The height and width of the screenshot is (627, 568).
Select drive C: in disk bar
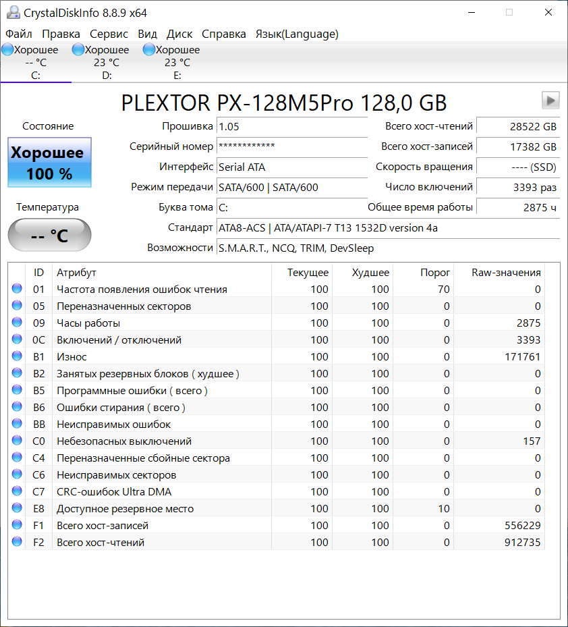[36, 62]
